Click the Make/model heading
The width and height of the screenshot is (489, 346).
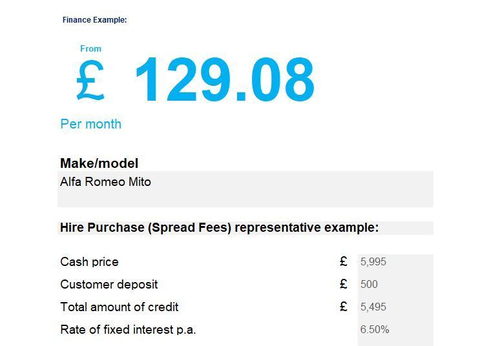[99, 163]
